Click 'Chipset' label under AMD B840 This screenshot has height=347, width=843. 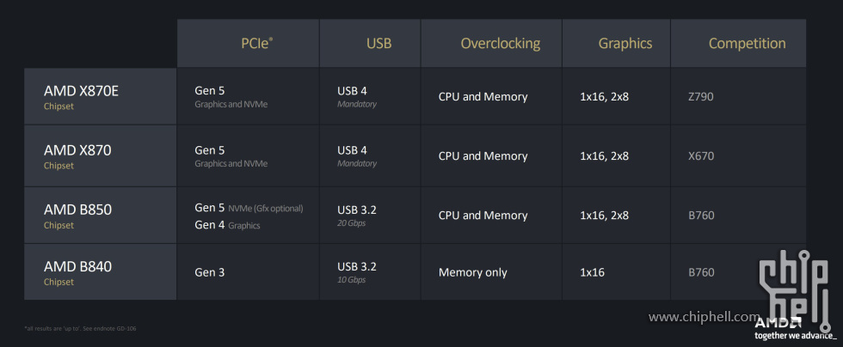click(x=58, y=282)
